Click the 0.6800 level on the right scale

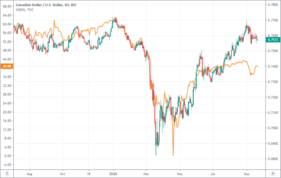[273, 159]
